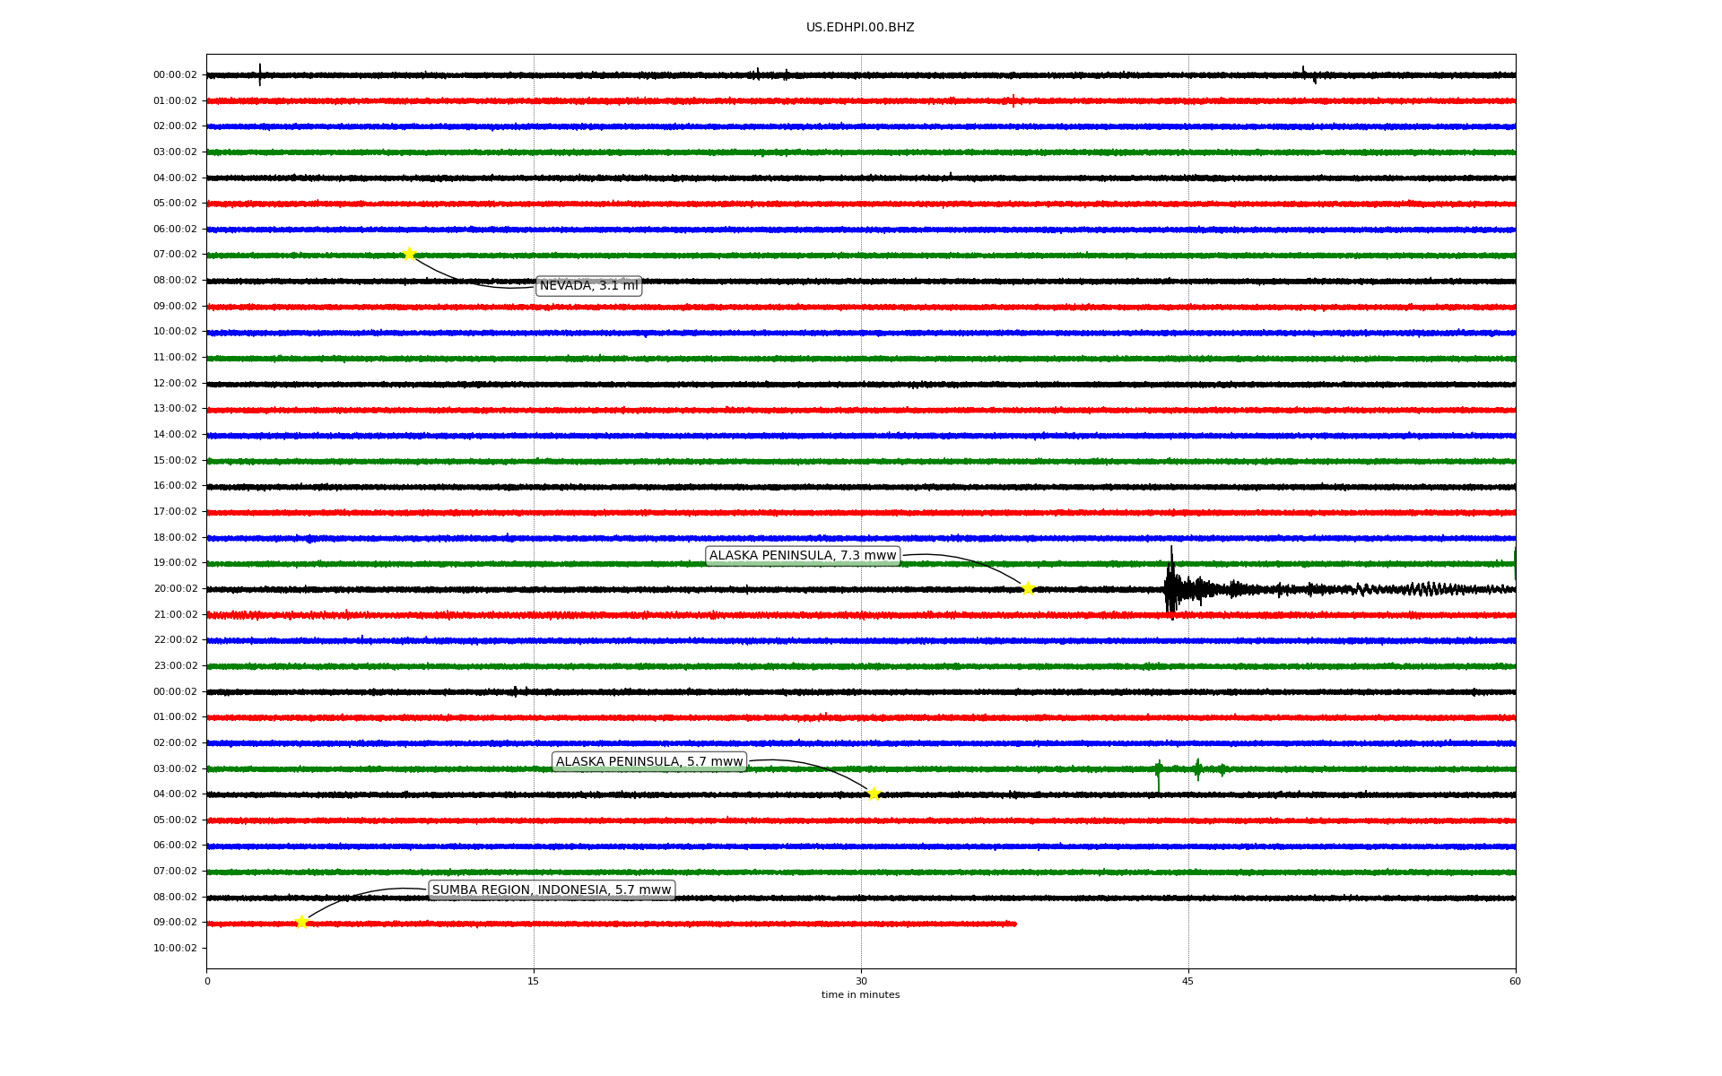Click the 23:00:02 row label
This screenshot has width=1722, height=1076.
[175, 666]
